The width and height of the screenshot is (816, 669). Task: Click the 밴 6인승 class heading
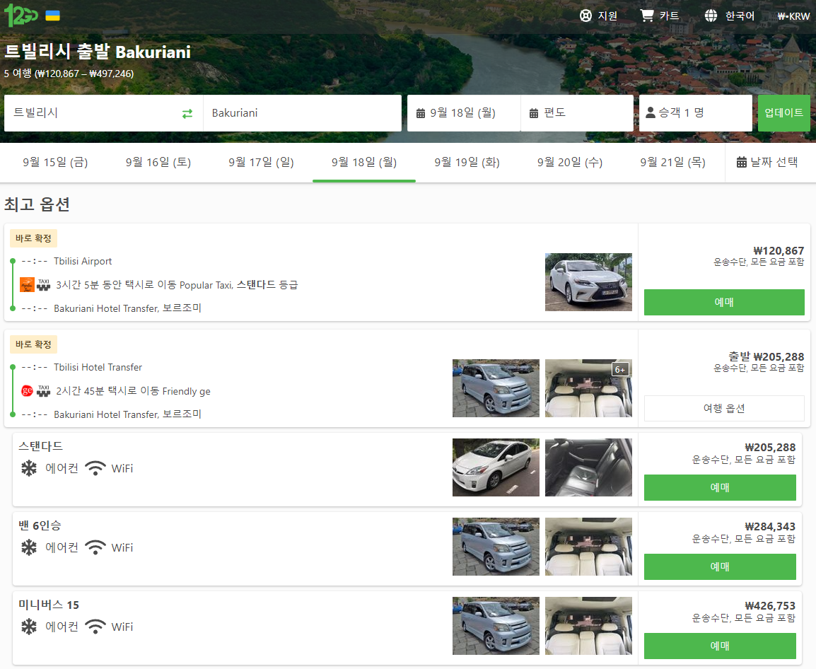pos(40,525)
